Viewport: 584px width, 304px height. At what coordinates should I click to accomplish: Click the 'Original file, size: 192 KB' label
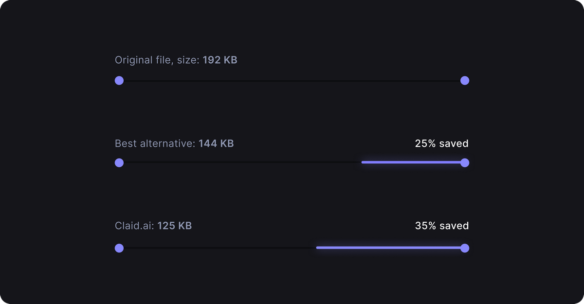tap(176, 60)
